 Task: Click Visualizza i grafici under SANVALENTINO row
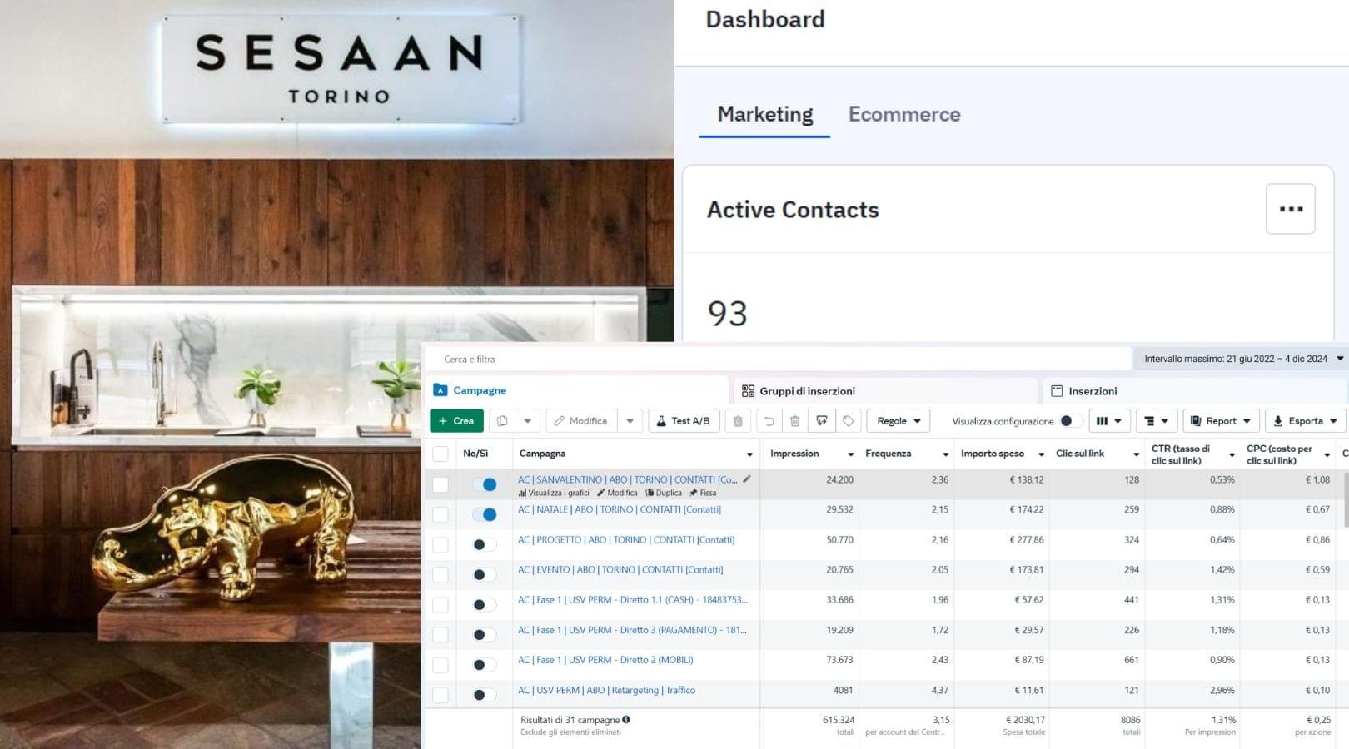coord(554,493)
